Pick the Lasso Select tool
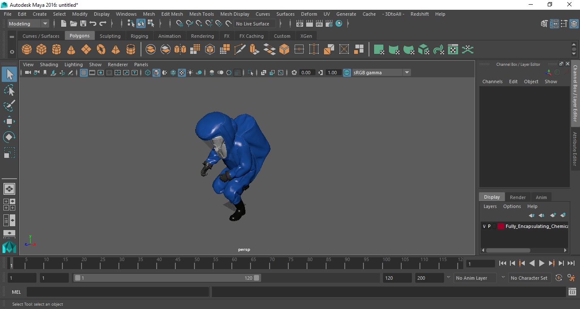Screen dimensions: 580x309 pos(9,90)
